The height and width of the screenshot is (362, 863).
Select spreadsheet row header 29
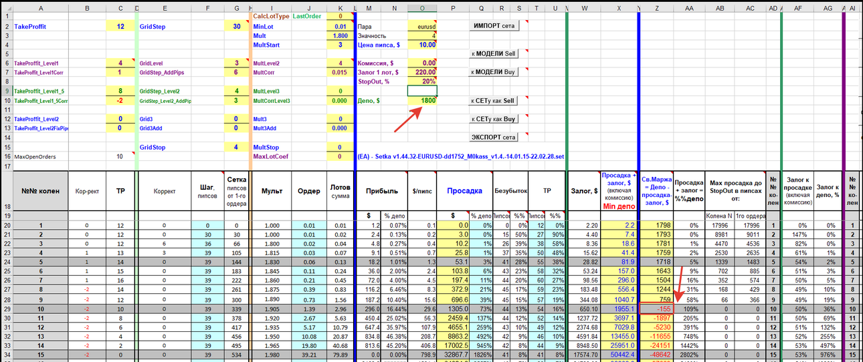point(6,309)
